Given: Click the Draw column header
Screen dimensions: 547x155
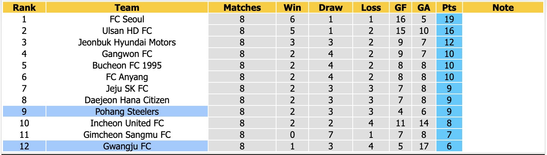Looking at the screenshot, I should click(331, 7).
